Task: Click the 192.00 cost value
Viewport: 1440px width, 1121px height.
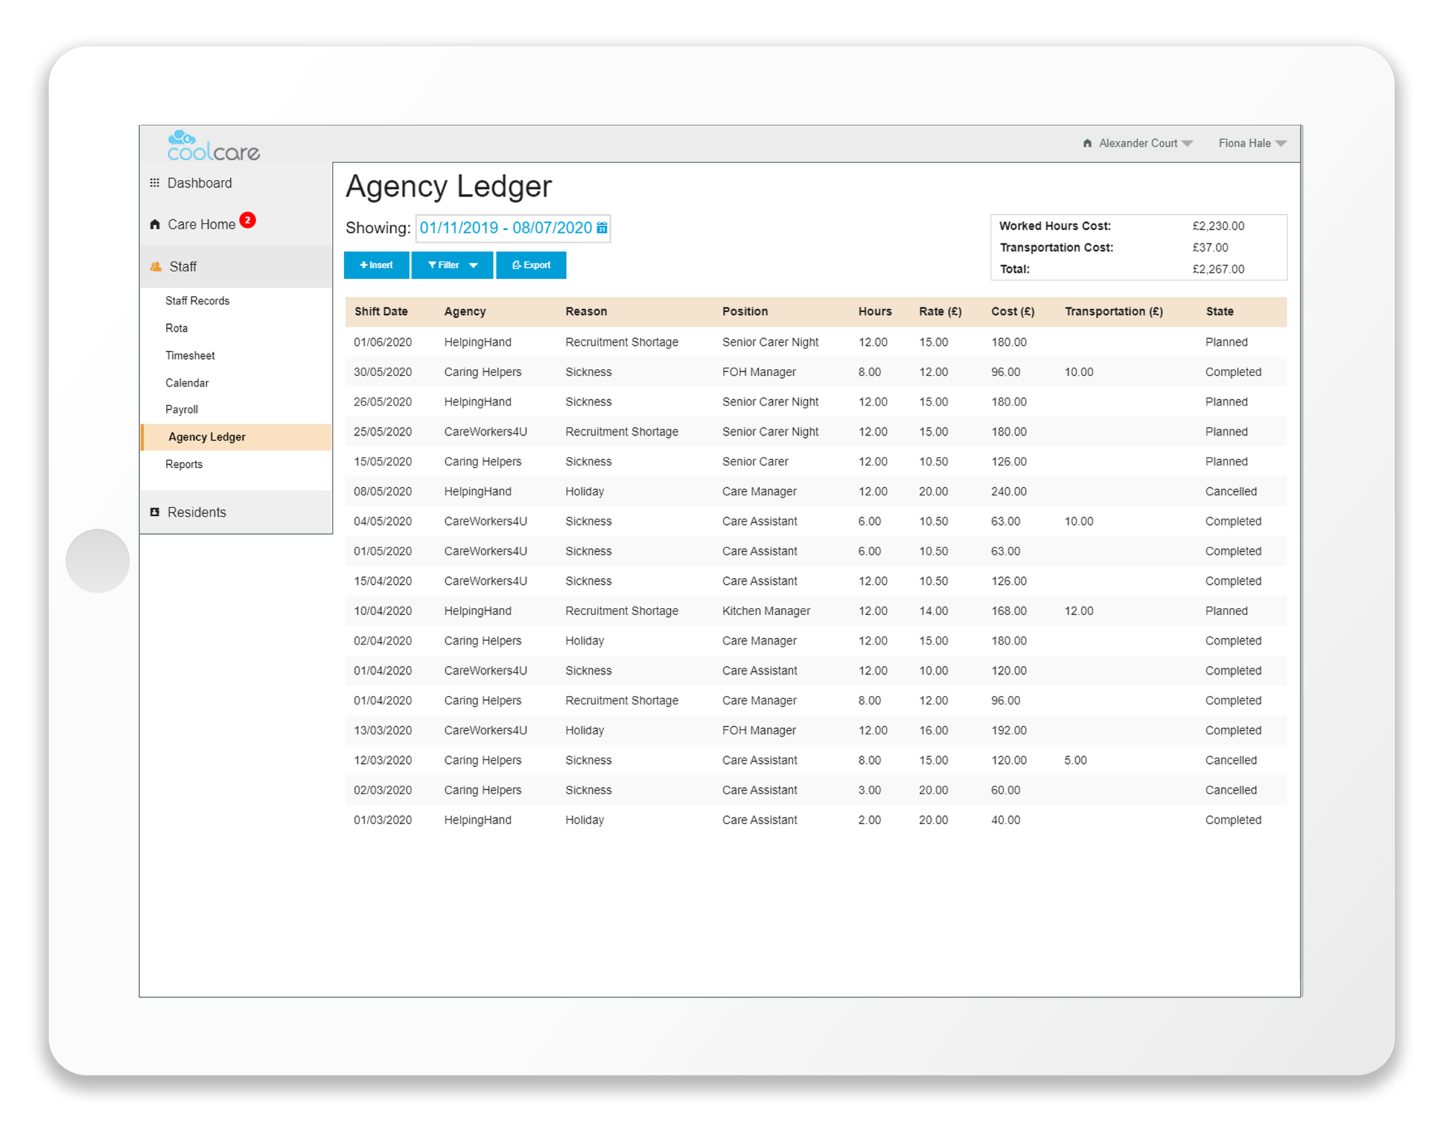Action: click(x=1008, y=730)
